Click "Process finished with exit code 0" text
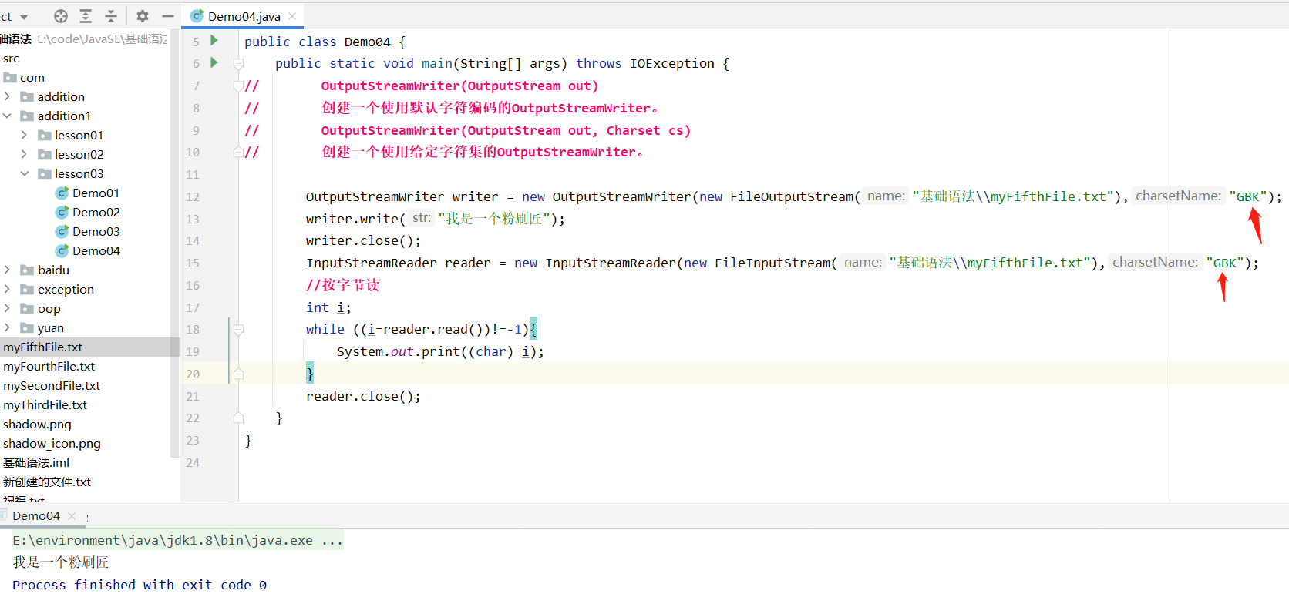 140,585
